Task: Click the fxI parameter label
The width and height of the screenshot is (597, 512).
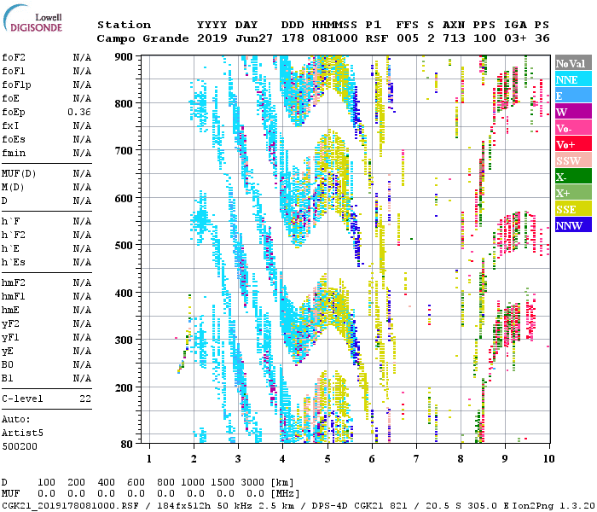Action: click(x=10, y=125)
